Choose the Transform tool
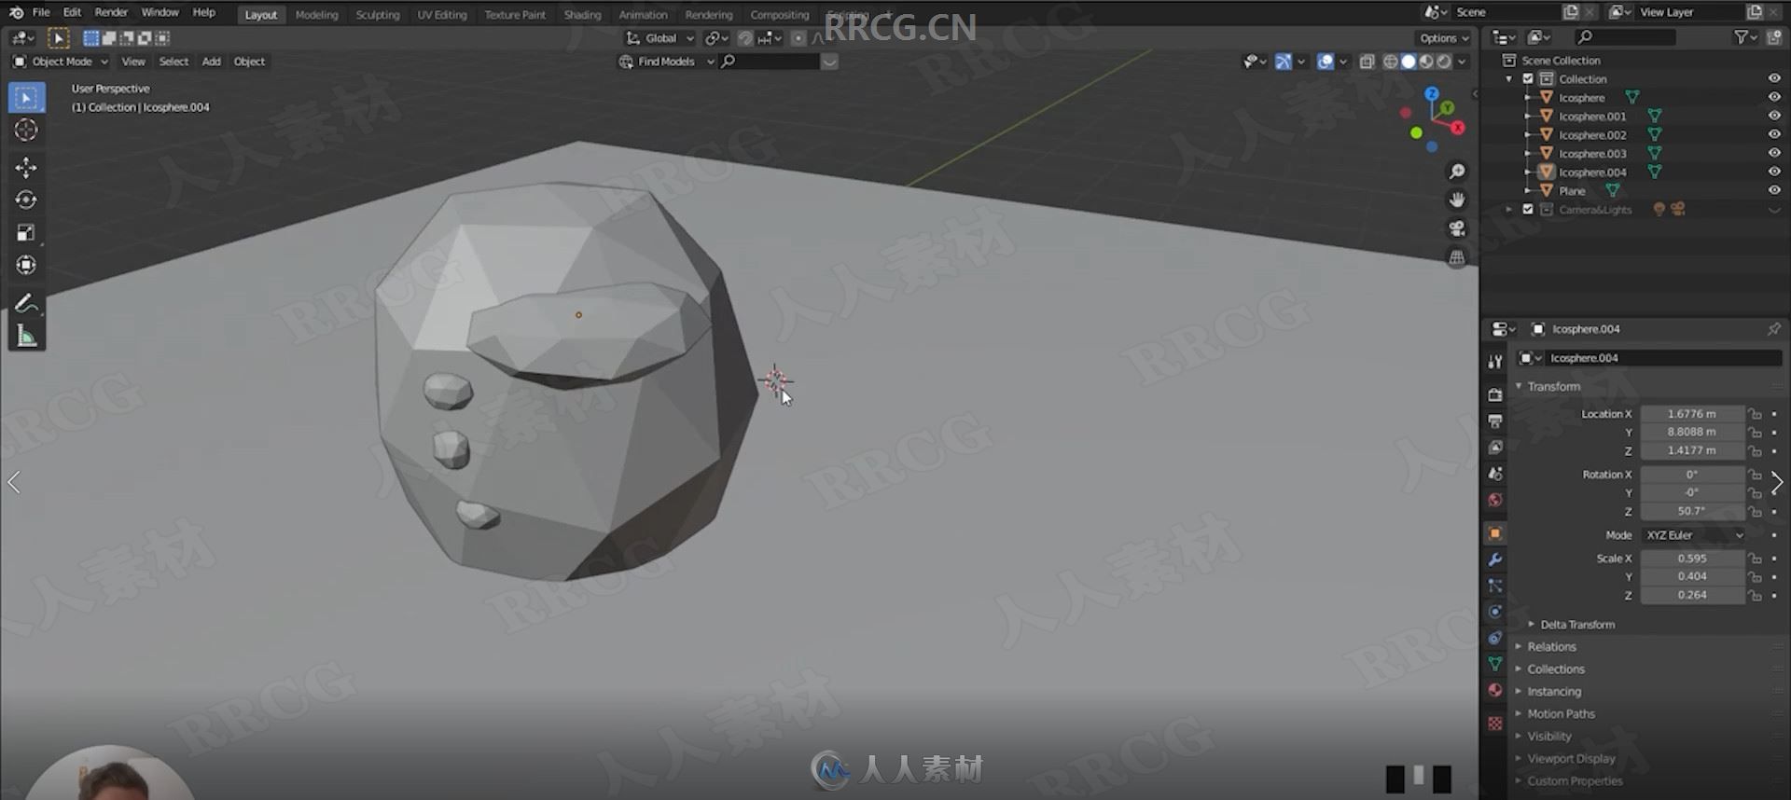Image resolution: width=1791 pixels, height=800 pixels. [x=26, y=266]
